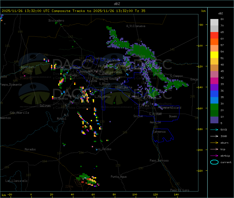The width and height of the screenshot is (234, 198).
Task: Click the Punta_Agua location label
Action: coord(119,177)
